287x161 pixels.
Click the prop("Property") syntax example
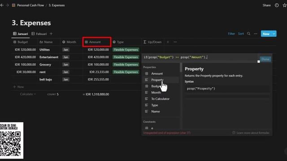pyautogui.click(x=201, y=89)
